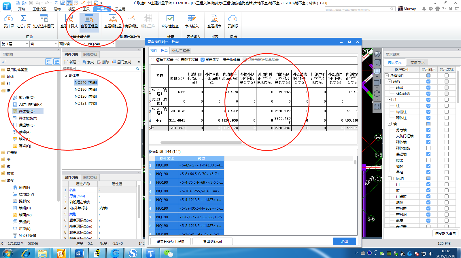The image size is (461, 258).
Task: Click 新建 in component list toolbar
Action: tap(70, 62)
